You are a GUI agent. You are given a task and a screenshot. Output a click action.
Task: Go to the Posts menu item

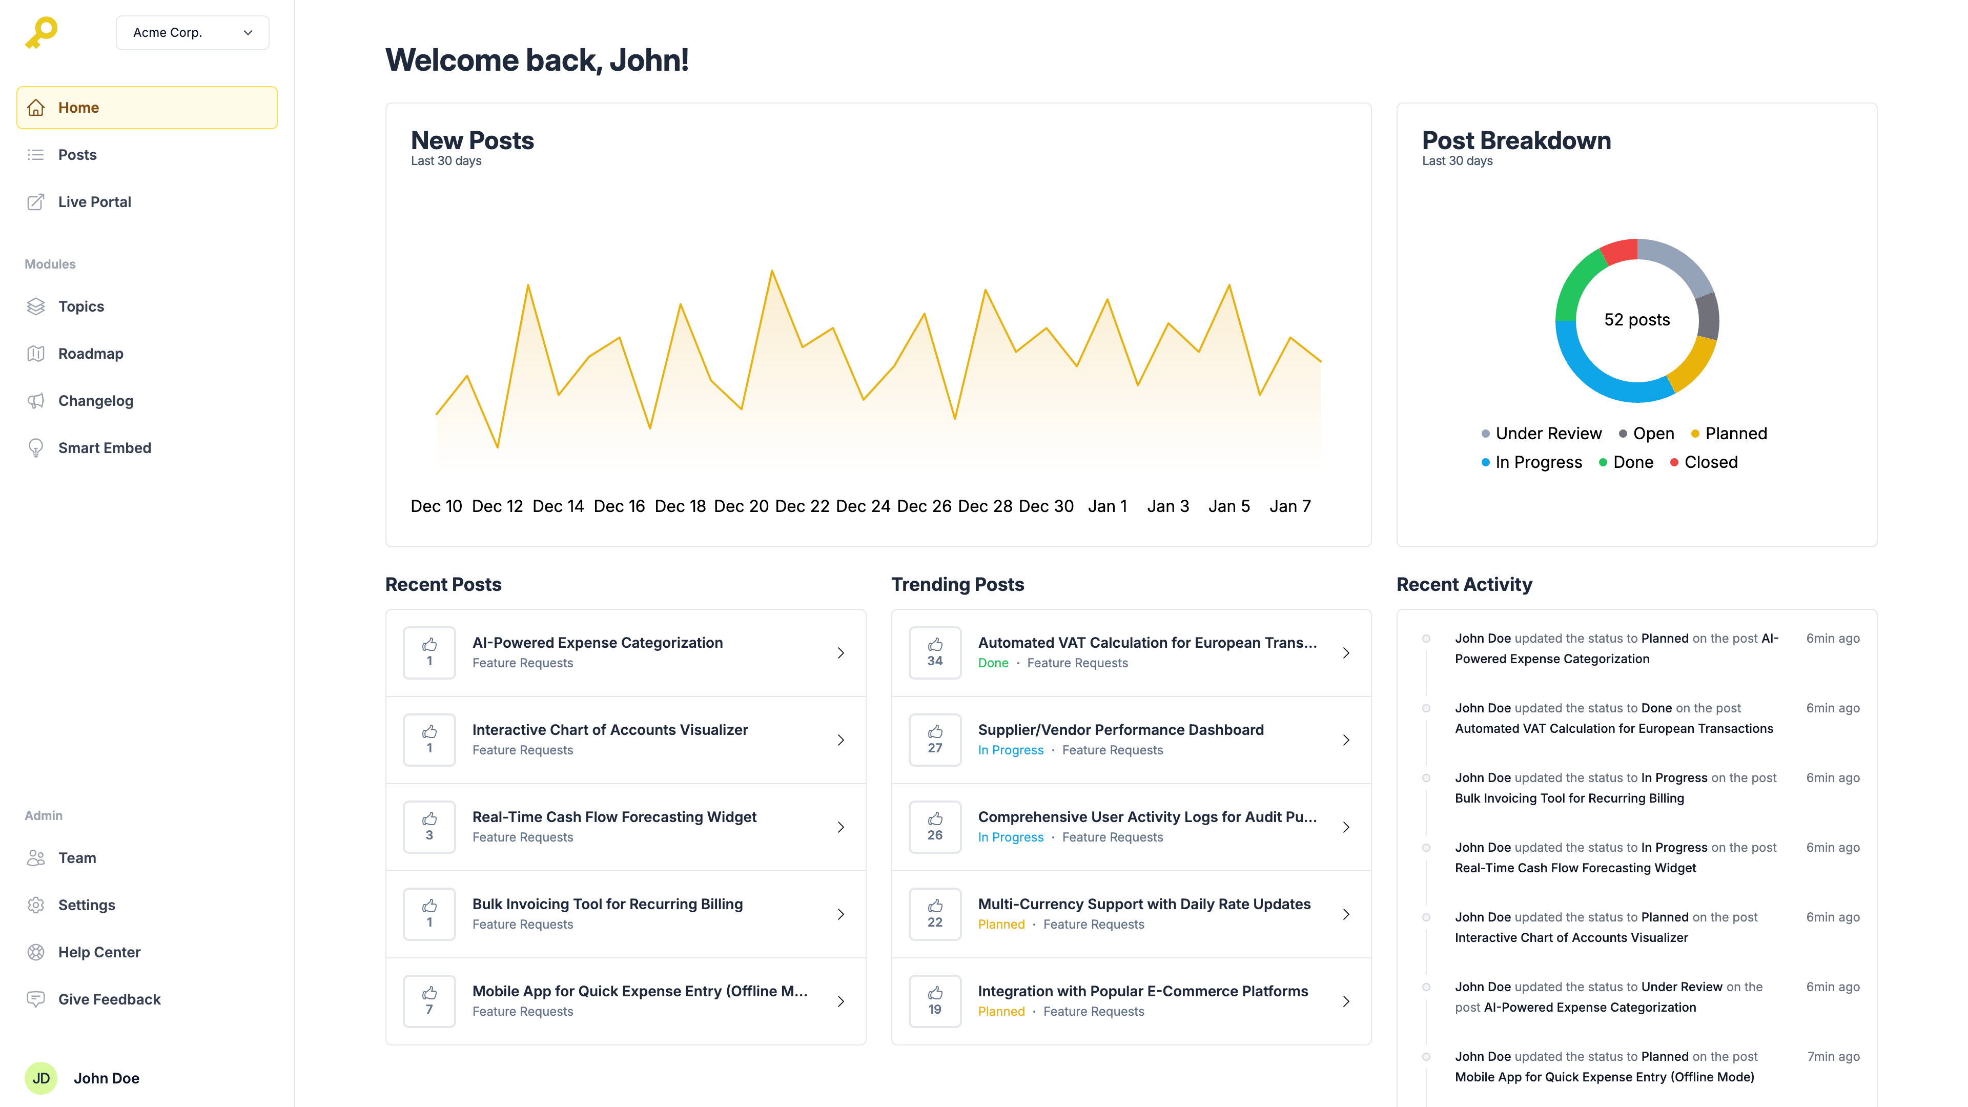77,155
